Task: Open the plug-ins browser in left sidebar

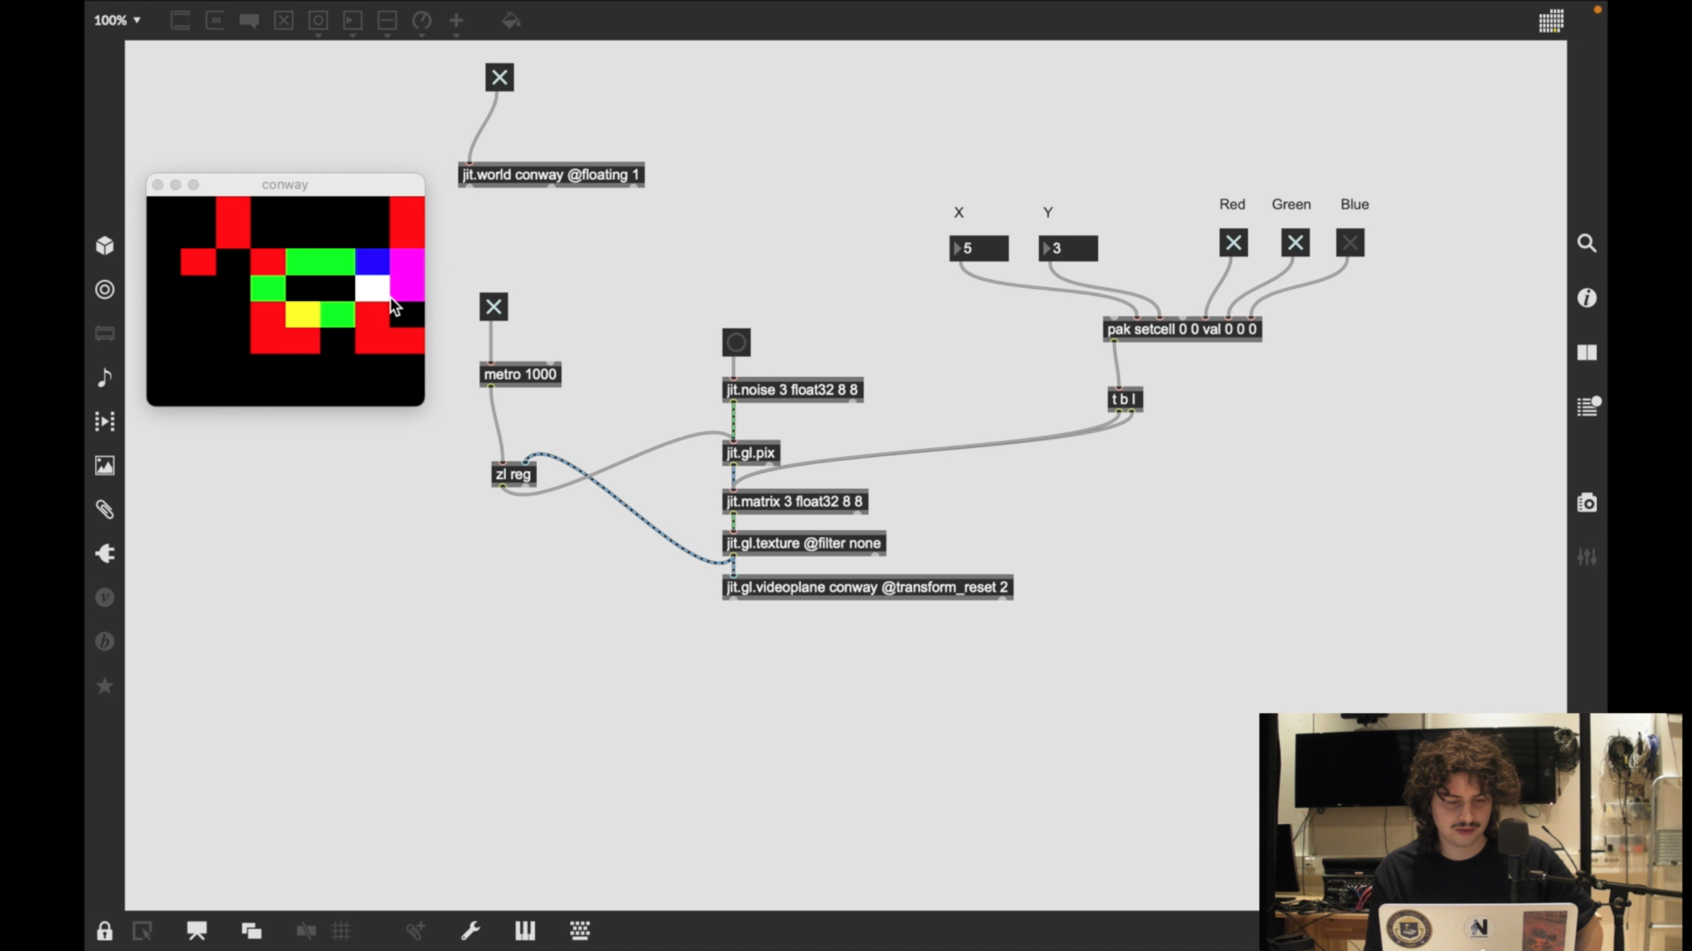Action: coord(105,553)
